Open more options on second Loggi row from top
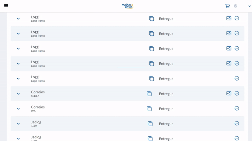Image resolution: width=252 pixels, height=141 pixels. [x=237, y=33]
